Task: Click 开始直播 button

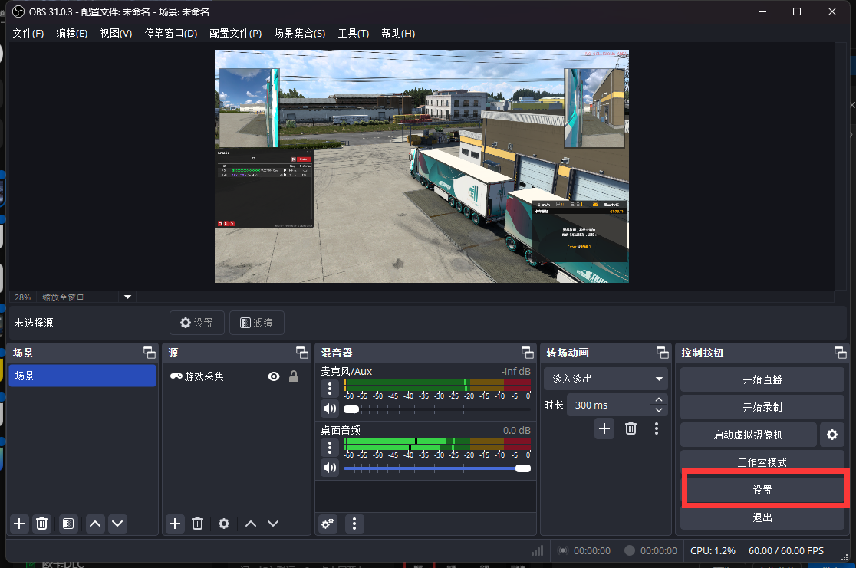Action: [x=762, y=379]
